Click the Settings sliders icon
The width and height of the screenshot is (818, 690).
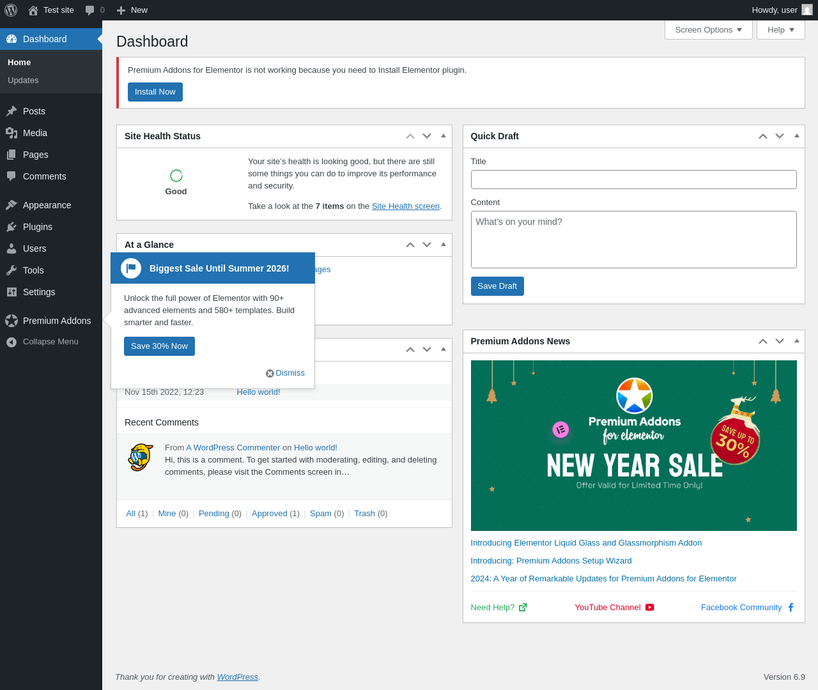pyautogui.click(x=12, y=292)
